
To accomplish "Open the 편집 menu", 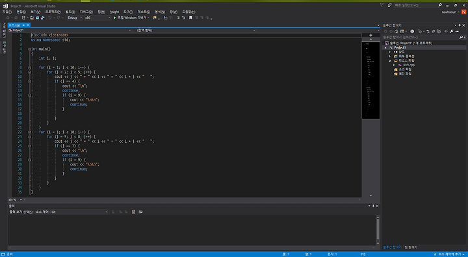I will click(x=21, y=12).
